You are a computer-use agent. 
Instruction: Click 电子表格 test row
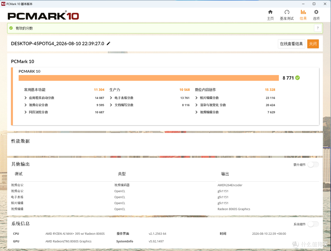point(17,197)
